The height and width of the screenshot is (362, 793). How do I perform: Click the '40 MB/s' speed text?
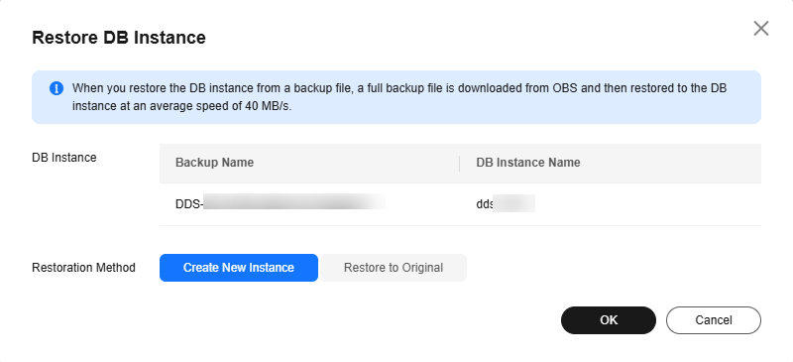(274, 107)
